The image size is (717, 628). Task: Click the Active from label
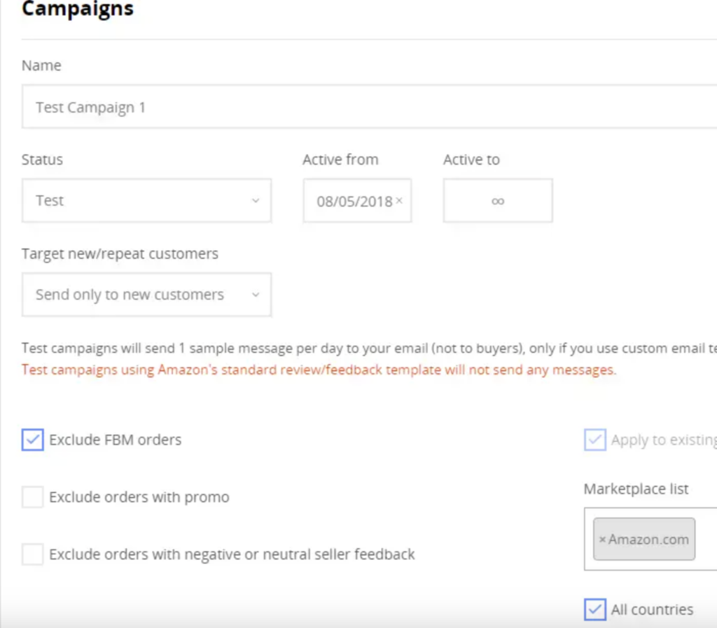pos(341,160)
